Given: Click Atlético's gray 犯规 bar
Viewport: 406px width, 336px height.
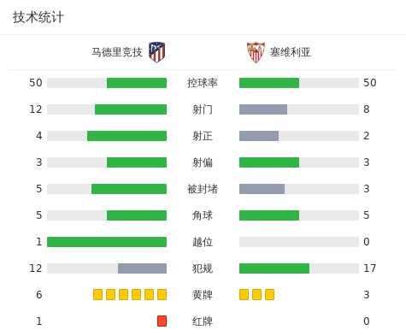Looking at the screenshot, I should [142, 268].
